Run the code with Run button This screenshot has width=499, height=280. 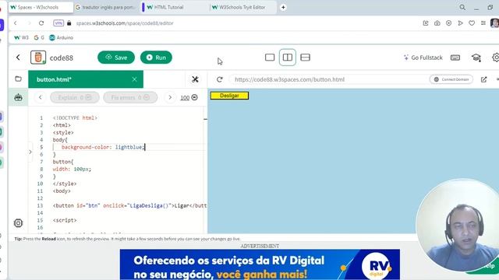click(156, 58)
